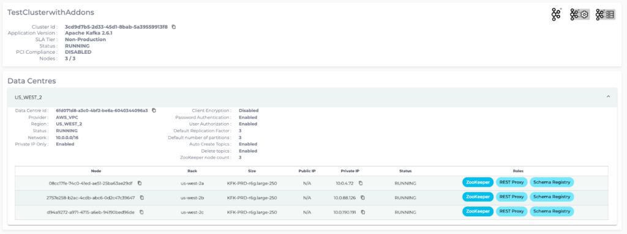Click the Rack column header

coord(192,171)
